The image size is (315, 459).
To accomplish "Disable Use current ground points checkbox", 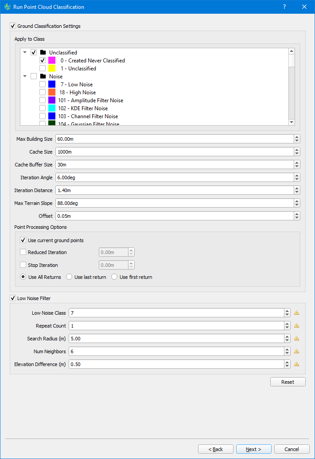I will pyautogui.click(x=23, y=240).
